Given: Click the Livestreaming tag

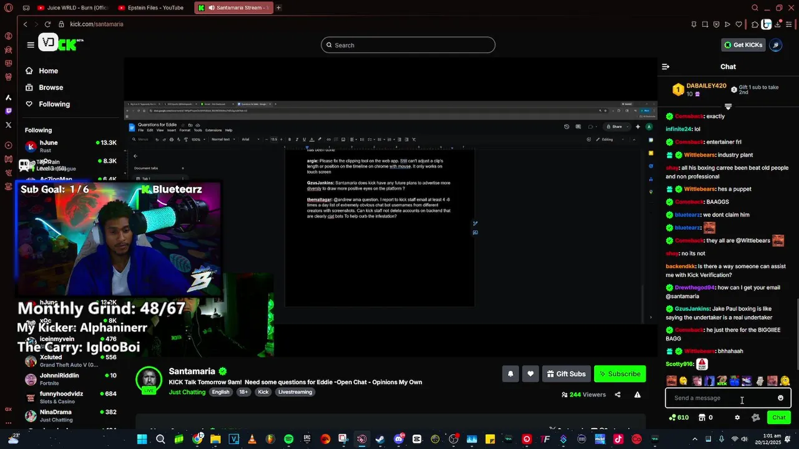Looking at the screenshot, I should click(295, 392).
